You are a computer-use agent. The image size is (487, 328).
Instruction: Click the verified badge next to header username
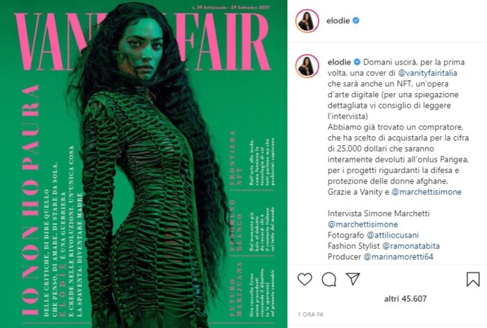click(356, 20)
